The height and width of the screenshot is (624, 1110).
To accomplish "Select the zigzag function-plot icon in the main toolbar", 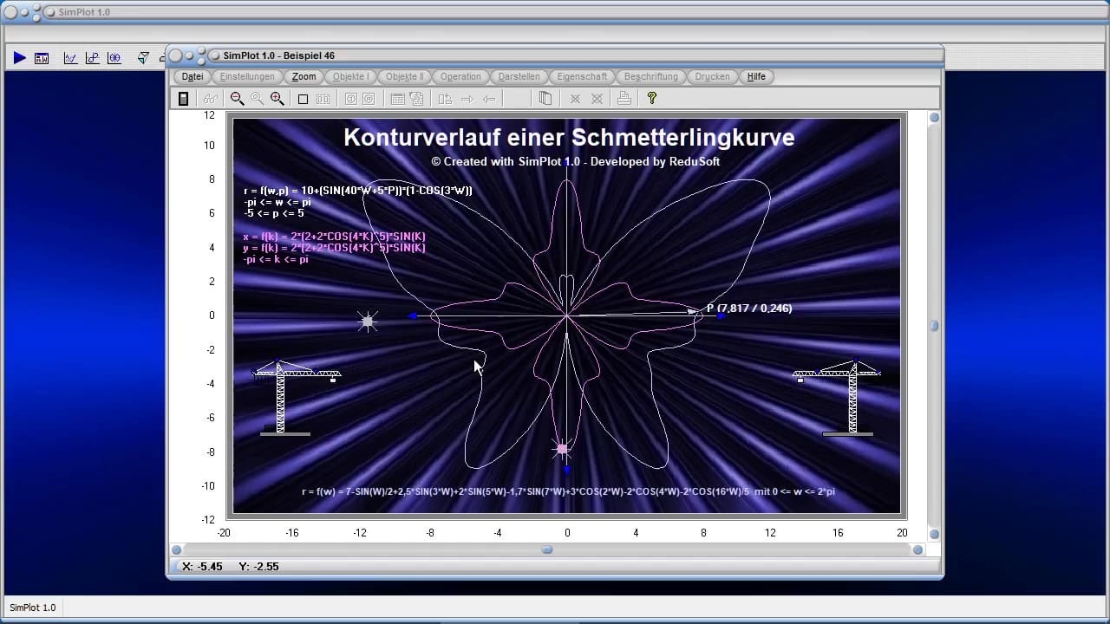I will [70, 58].
